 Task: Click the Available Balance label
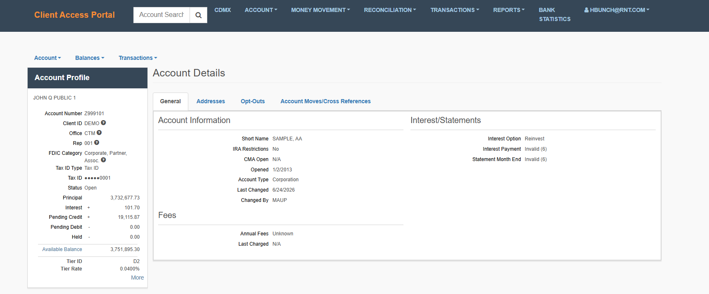[x=62, y=249]
